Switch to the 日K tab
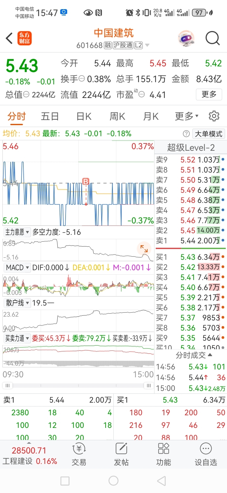This screenshot has height=493, width=227. 84,116
